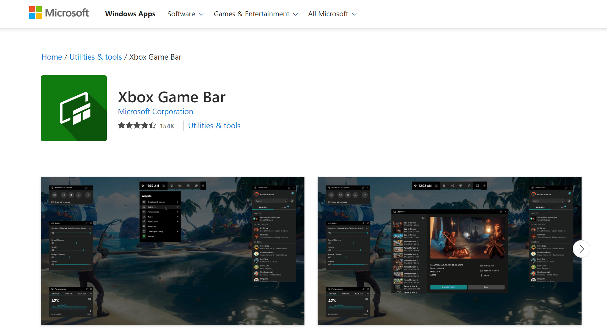
Task: Click the star rating icons
Action: tap(137, 126)
